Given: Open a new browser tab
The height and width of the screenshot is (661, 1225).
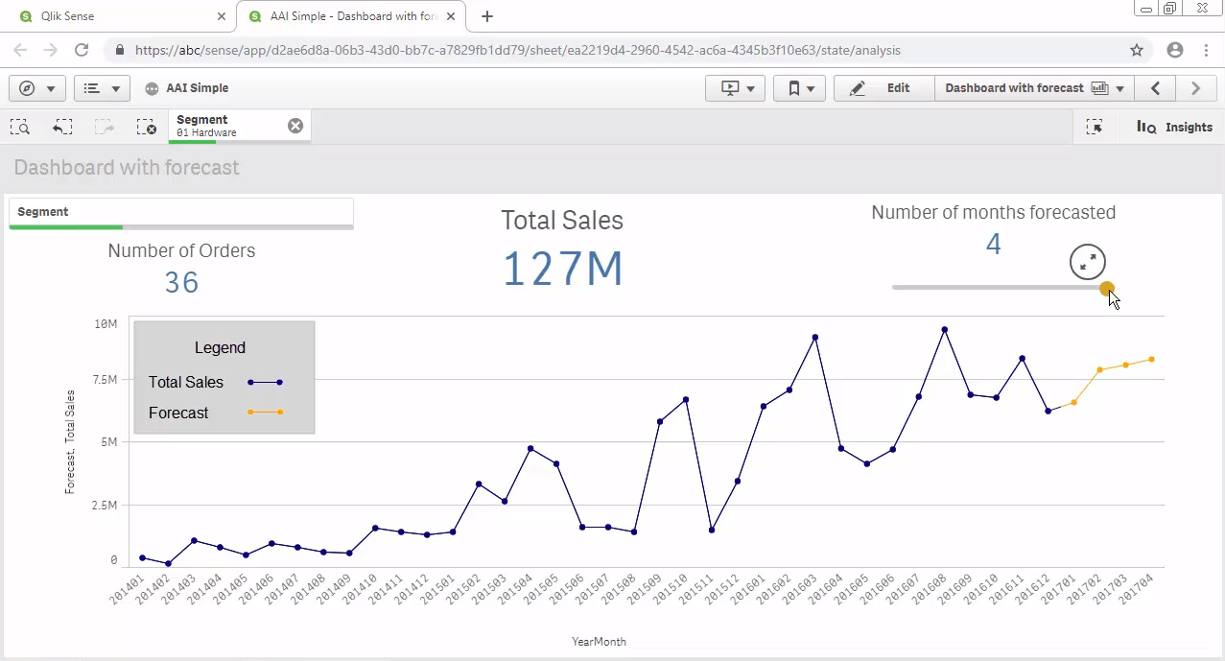Looking at the screenshot, I should 487,16.
